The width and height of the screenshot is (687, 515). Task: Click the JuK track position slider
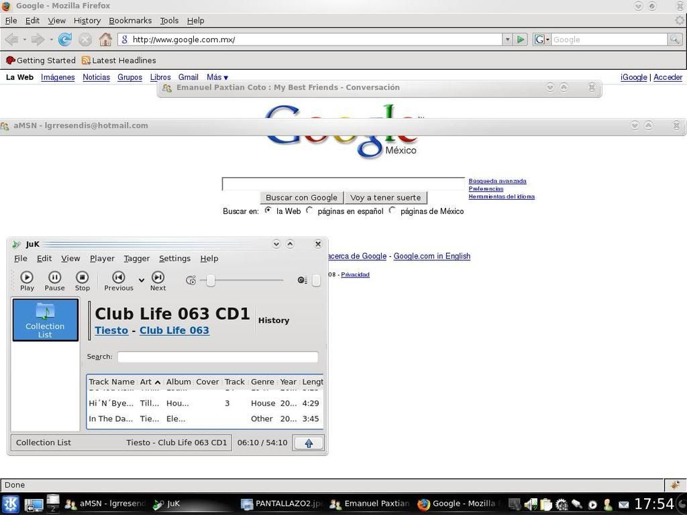coord(242,280)
